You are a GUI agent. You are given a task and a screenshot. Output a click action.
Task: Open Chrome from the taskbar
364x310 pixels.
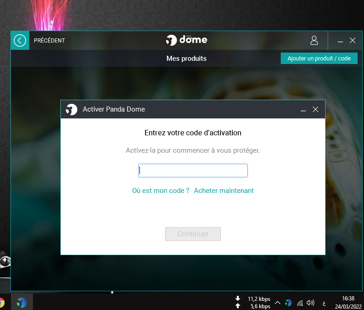coord(2,303)
